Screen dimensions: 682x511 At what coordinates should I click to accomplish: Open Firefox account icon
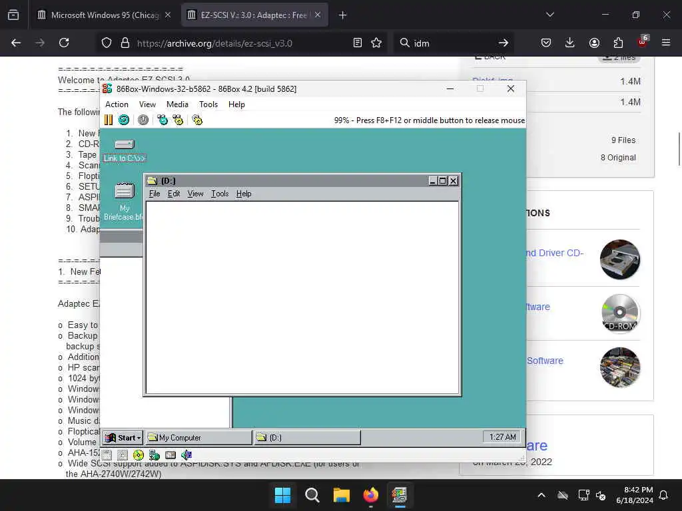[594, 43]
